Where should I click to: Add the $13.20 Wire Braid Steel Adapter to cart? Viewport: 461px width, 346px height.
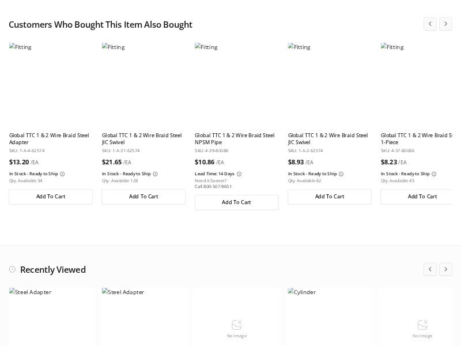(51, 197)
